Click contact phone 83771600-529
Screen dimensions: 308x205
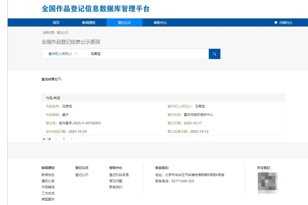pyautogui.click(x=183, y=181)
